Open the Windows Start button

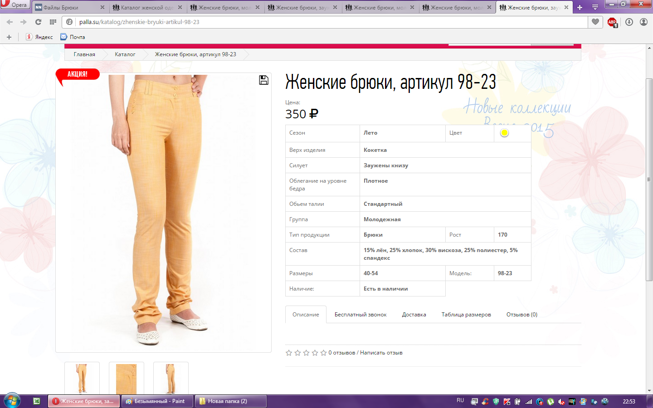[12, 401]
